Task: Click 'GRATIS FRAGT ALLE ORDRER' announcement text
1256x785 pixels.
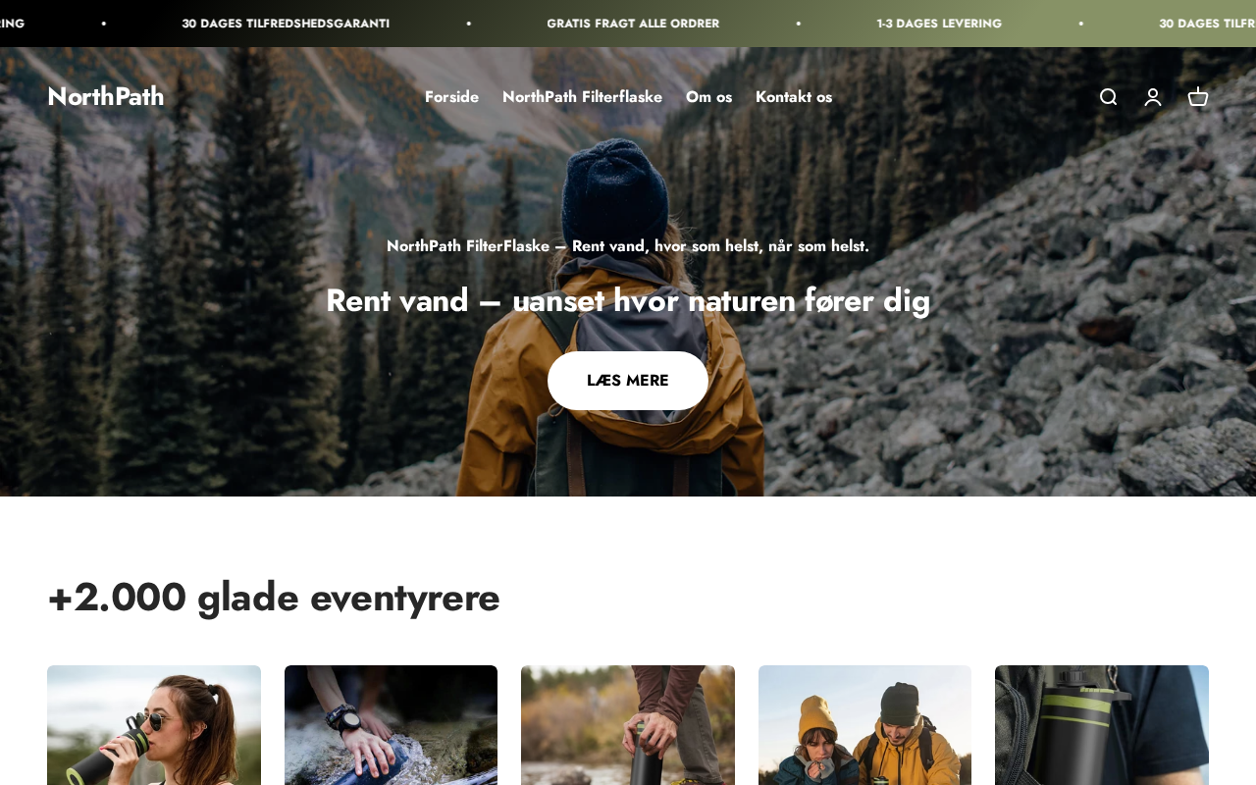Action: click(x=633, y=24)
